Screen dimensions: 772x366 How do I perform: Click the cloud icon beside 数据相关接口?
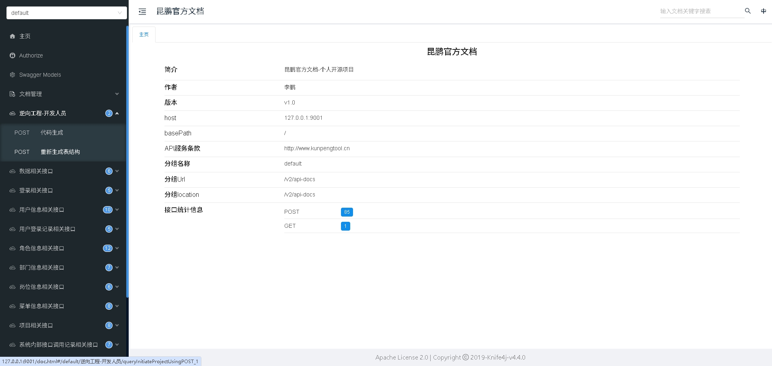coord(12,171)
